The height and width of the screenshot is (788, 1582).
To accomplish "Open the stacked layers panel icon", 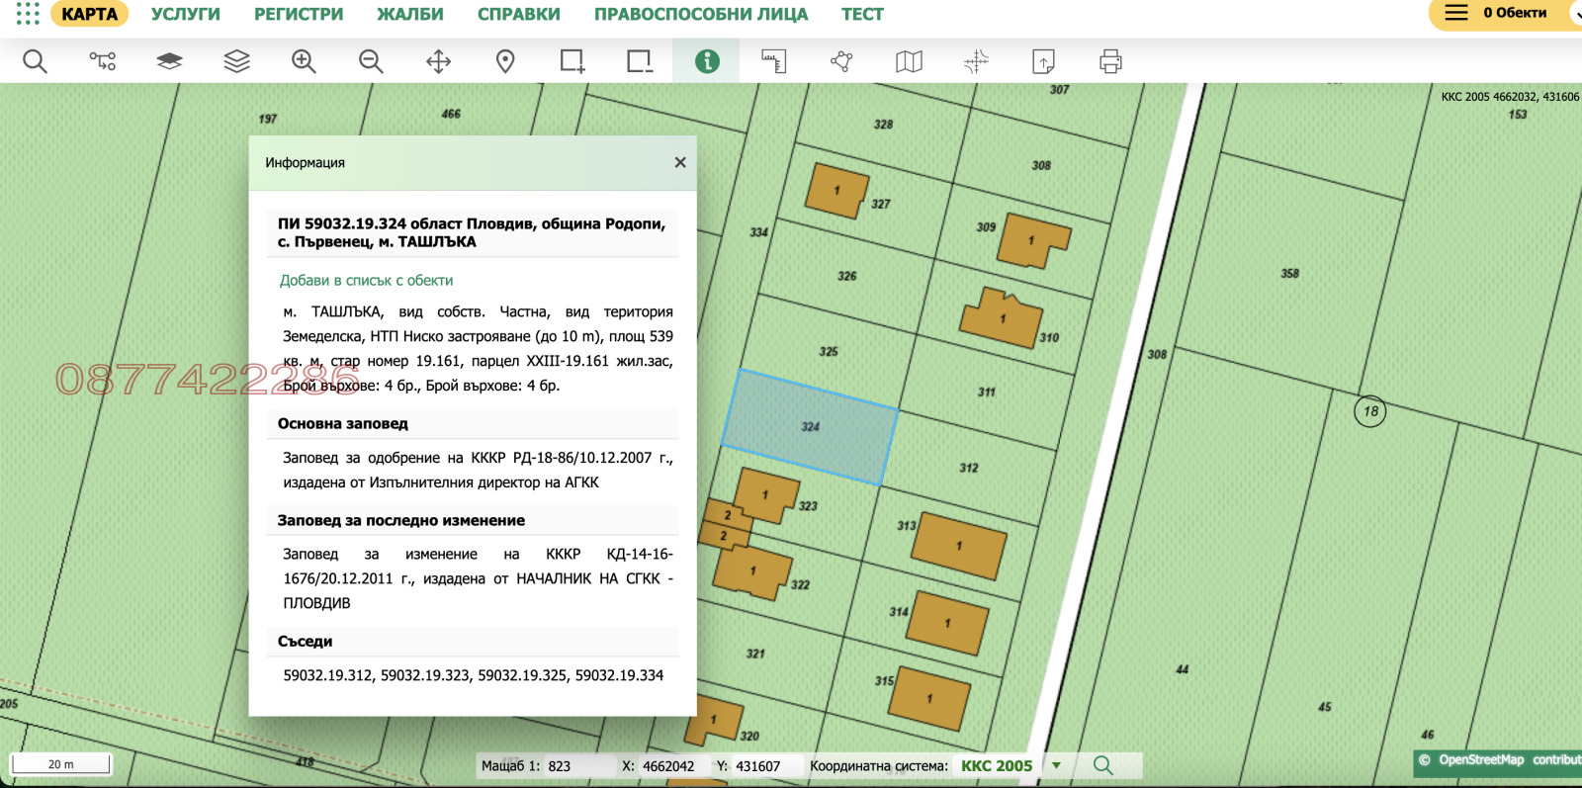I will pyautogui.click(x=236, y=61).
